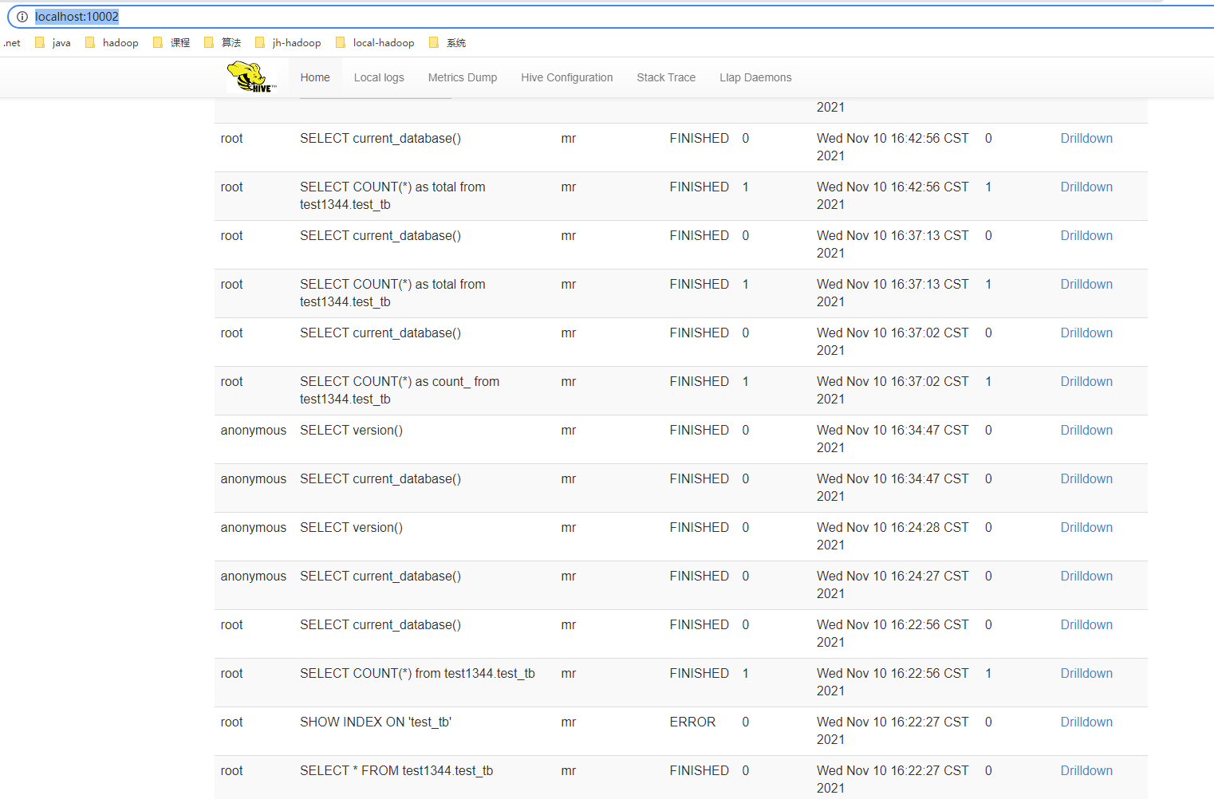Click 'mr' engine in SELECT * FROM row
Image resolution: width=1214 pixels, height=799 pixels.
click(x=569, y=771)
